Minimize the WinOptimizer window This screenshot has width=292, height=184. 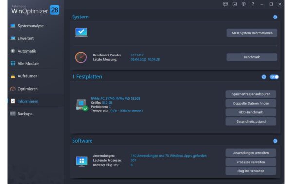pos(262,4)
